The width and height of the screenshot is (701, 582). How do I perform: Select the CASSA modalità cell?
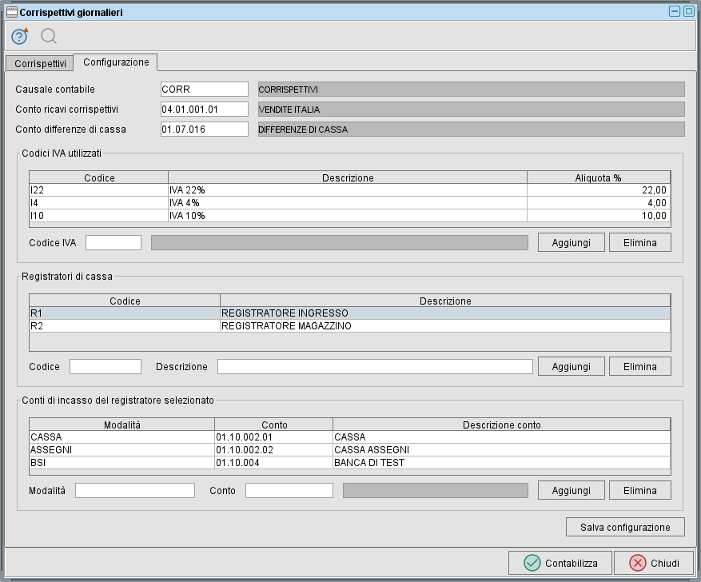[x=121, y=436]
